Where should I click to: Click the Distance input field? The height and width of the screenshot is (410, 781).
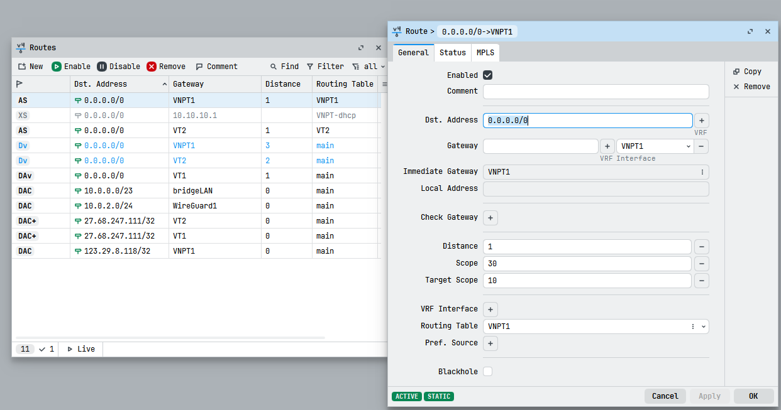587,247
